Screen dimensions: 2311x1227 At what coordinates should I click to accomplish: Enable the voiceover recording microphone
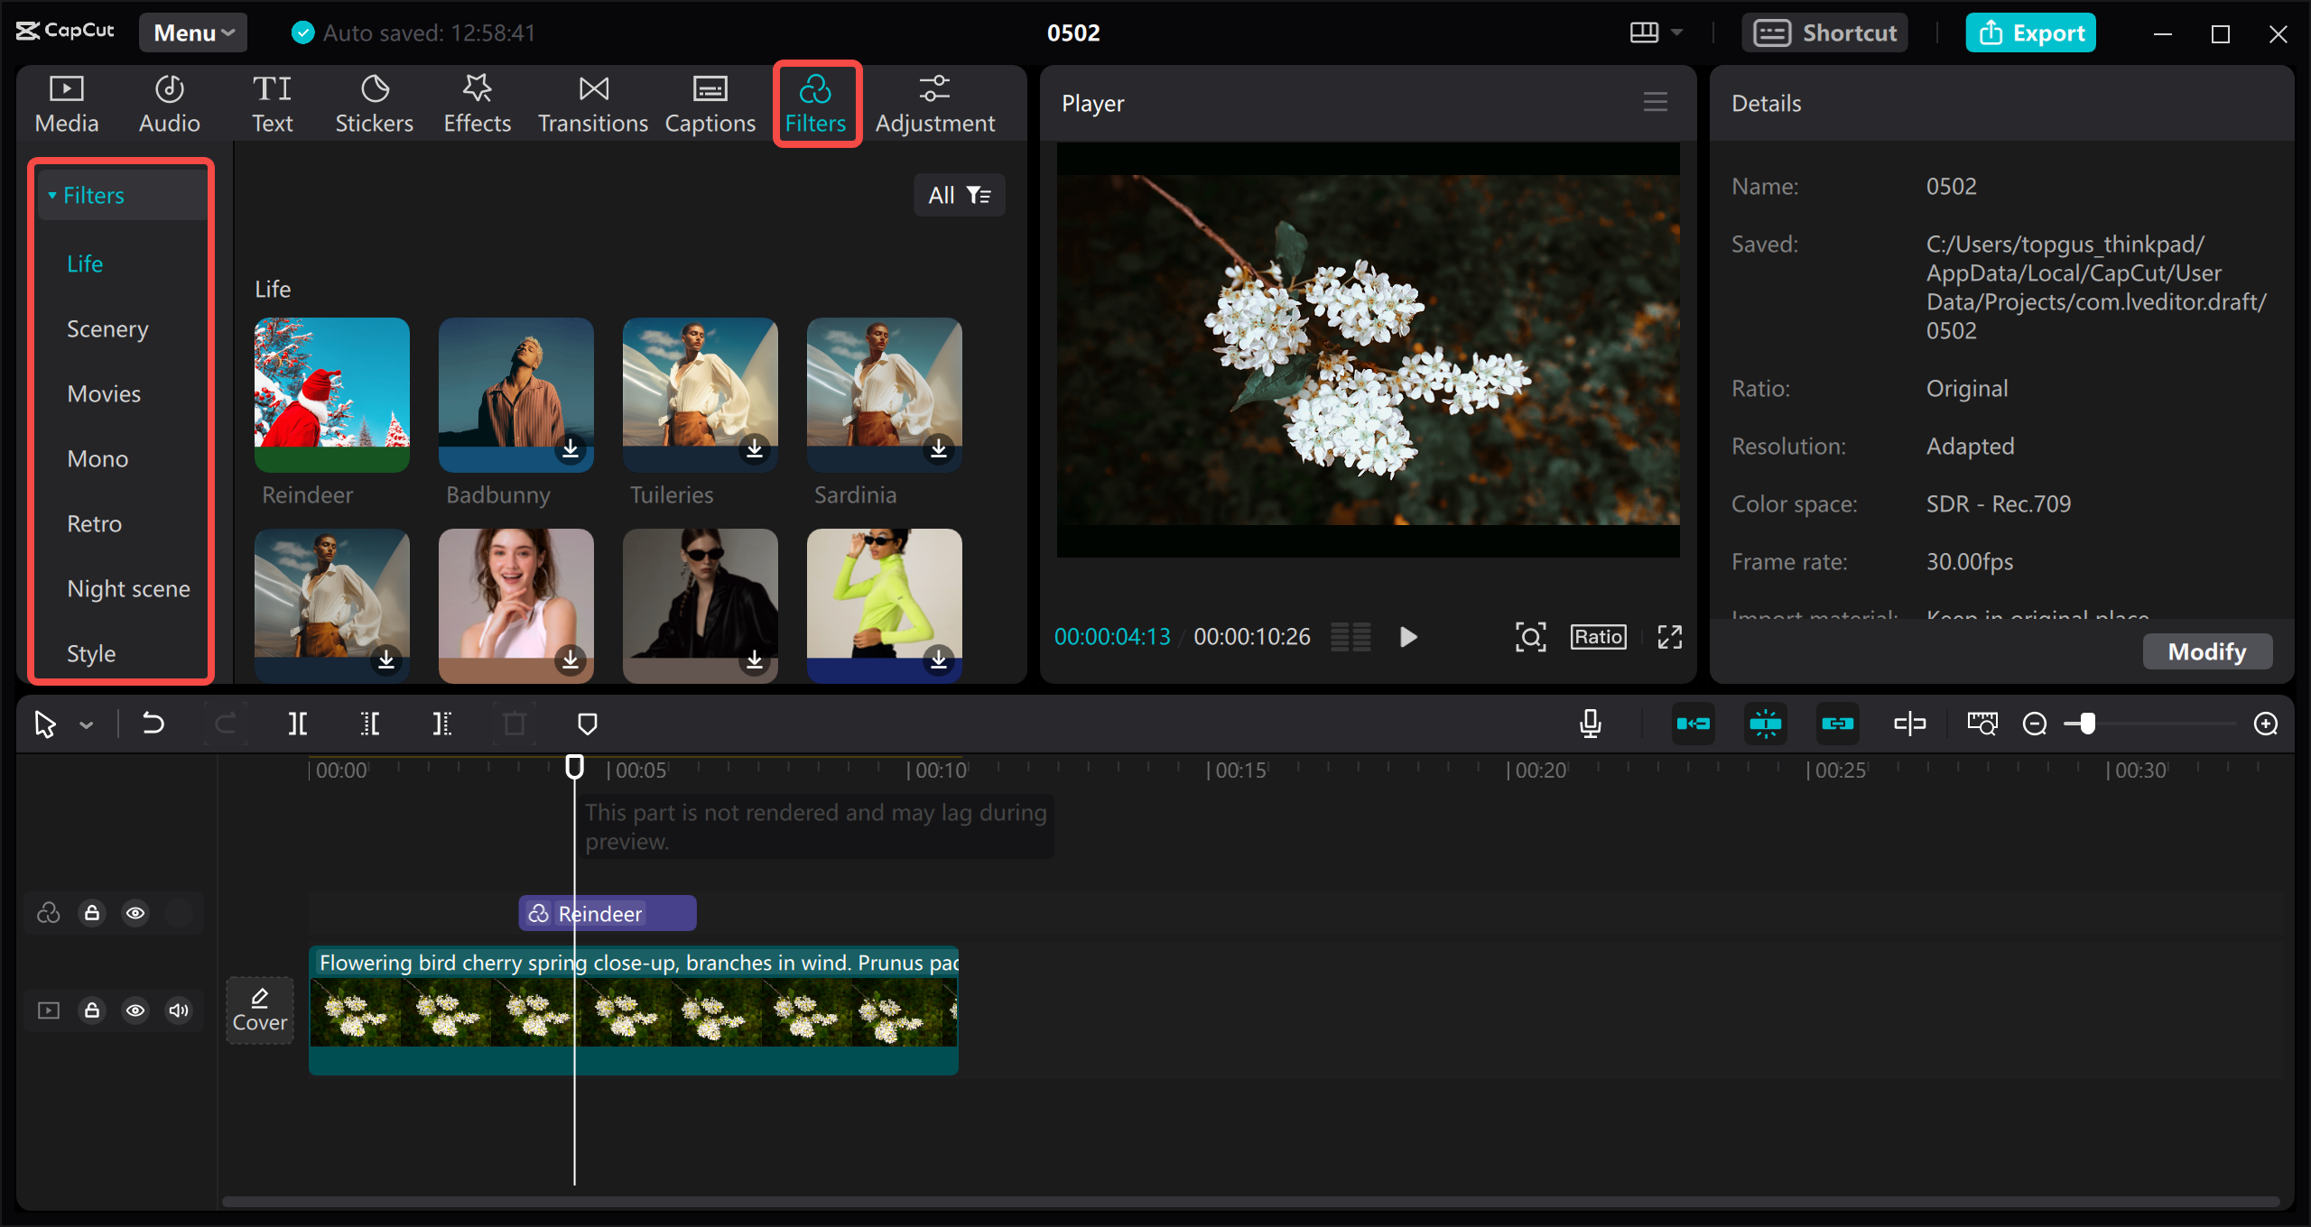point(1590,723)
